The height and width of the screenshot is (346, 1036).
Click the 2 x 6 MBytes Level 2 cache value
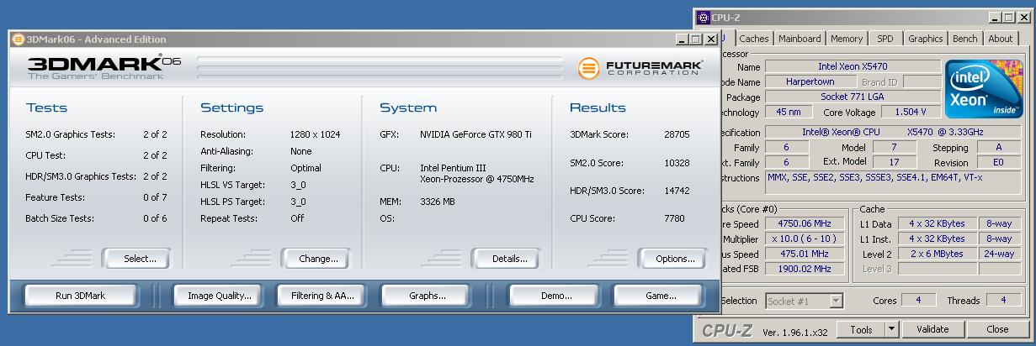point(936,254)
